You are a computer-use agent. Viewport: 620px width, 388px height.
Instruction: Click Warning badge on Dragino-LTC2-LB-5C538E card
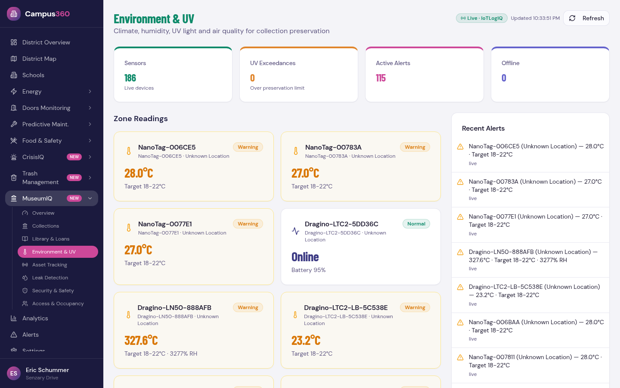pos(415,307)
